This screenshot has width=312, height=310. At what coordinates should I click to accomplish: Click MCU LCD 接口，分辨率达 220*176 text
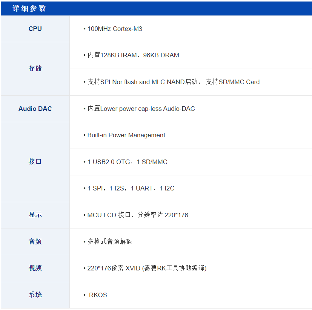pos(138,215)
